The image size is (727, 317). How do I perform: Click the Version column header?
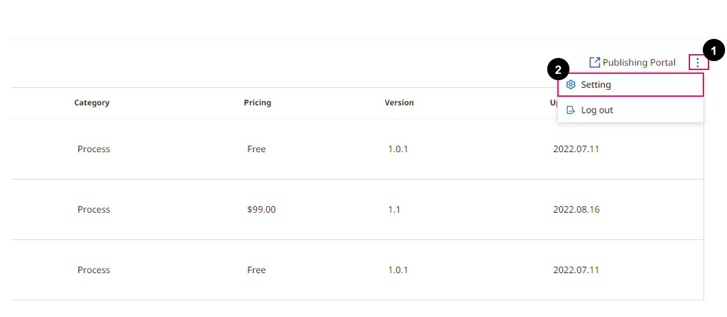tap(399, 102)
